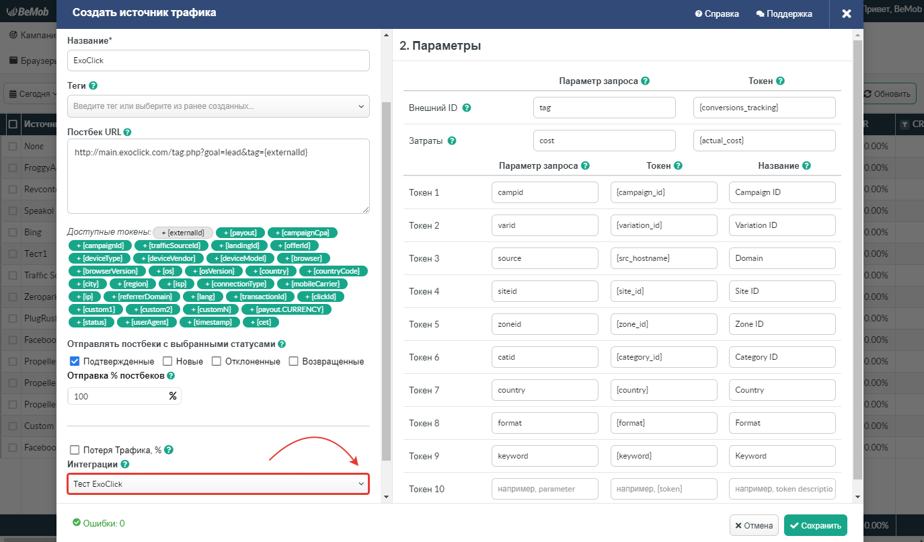Click the Отмена cancel button
924x542 pixels.
754,526
